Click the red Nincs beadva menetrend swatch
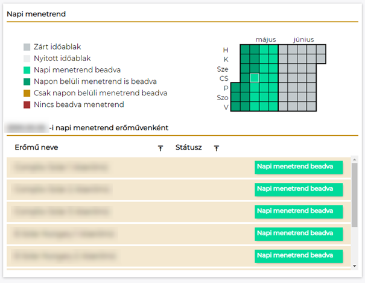 (27, 104)
